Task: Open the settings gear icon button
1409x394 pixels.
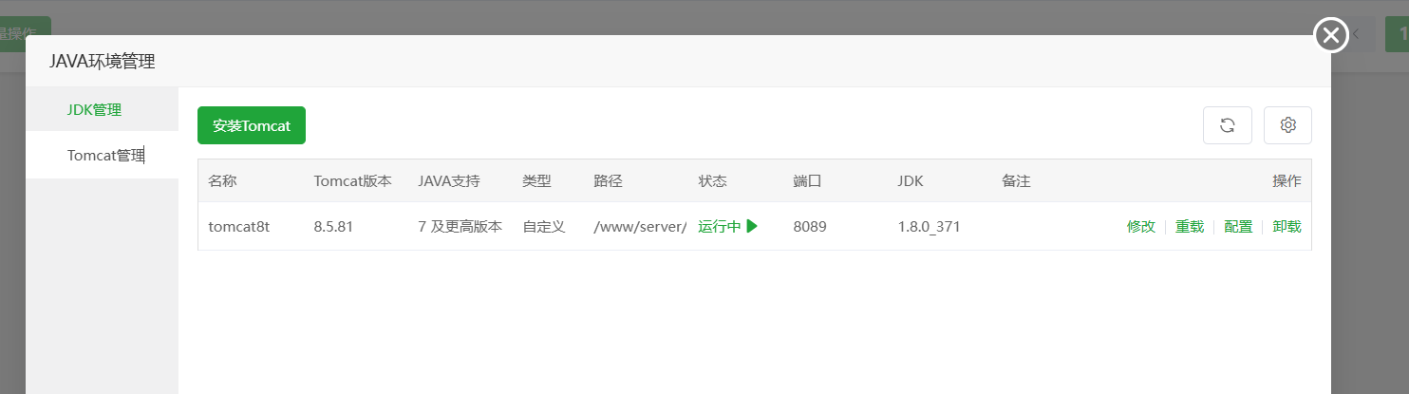Action: 1287,125
